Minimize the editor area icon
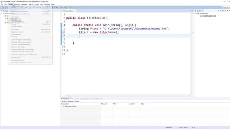 [x=190, y=11]
